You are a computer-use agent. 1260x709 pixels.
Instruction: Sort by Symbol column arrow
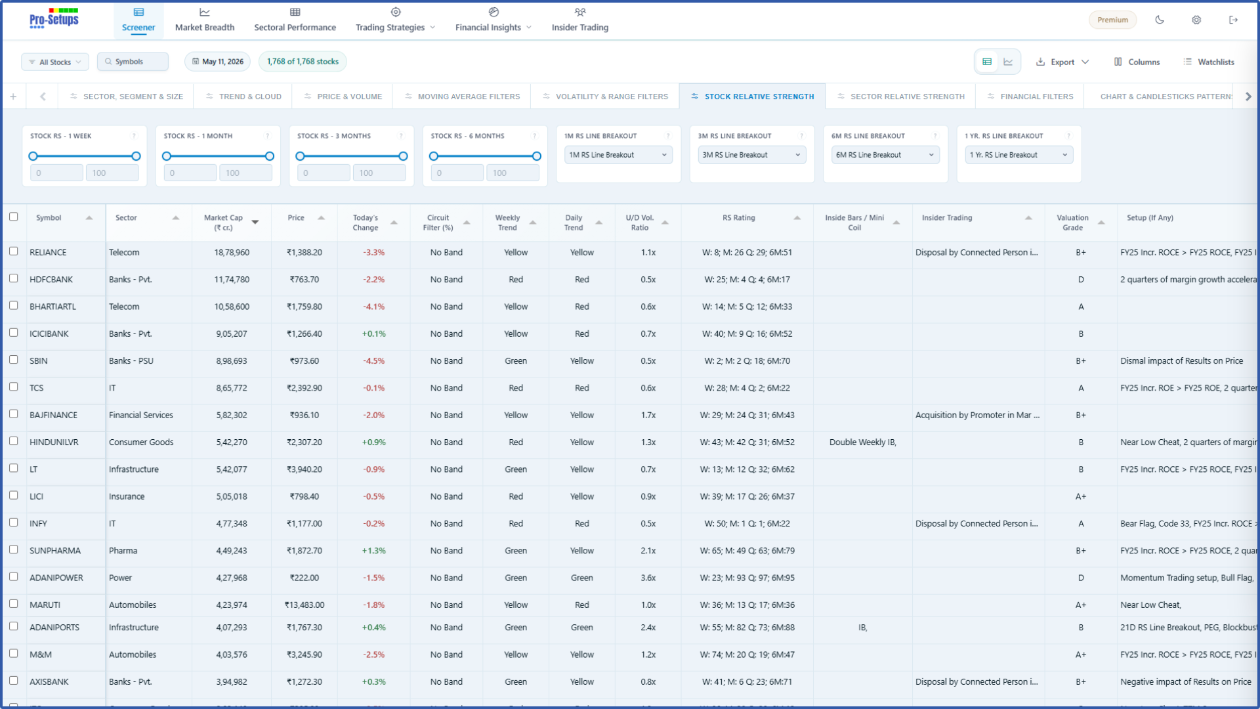pyautogui.click(x=89, y=218)
